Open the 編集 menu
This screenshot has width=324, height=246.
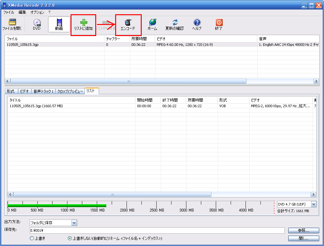point(22,12)
